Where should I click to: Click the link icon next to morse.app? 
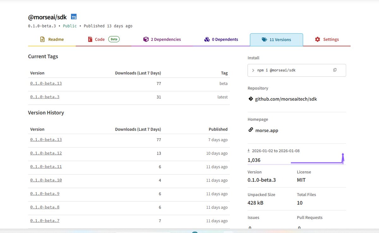coord(250,130)
